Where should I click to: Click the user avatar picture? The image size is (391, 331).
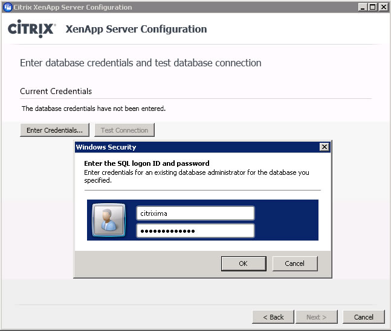coord(109,219)
